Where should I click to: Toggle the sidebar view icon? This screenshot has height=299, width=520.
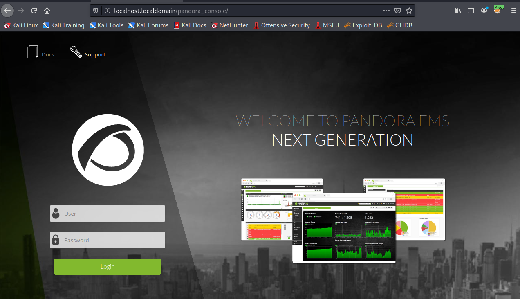point(471,11)
